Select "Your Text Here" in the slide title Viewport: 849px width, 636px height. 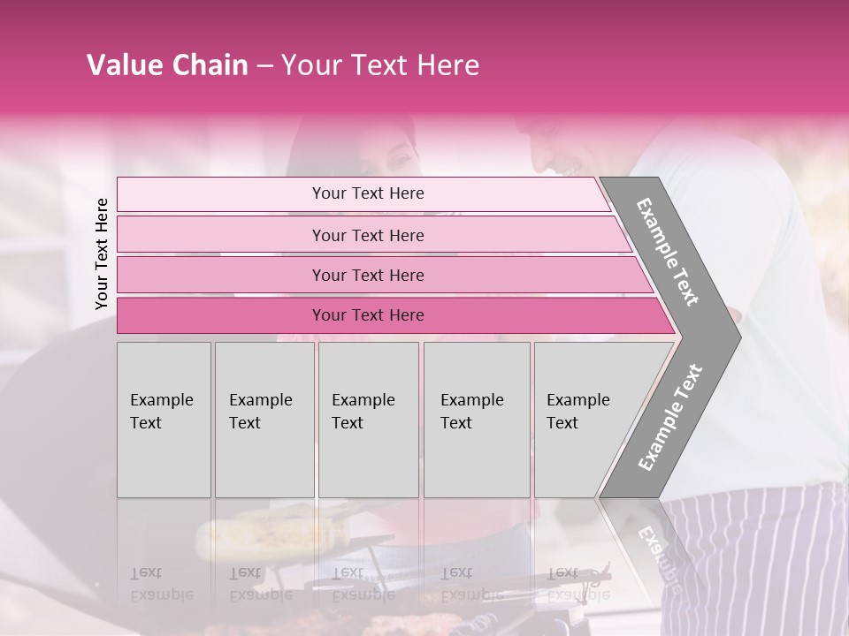tap(380, 65)
